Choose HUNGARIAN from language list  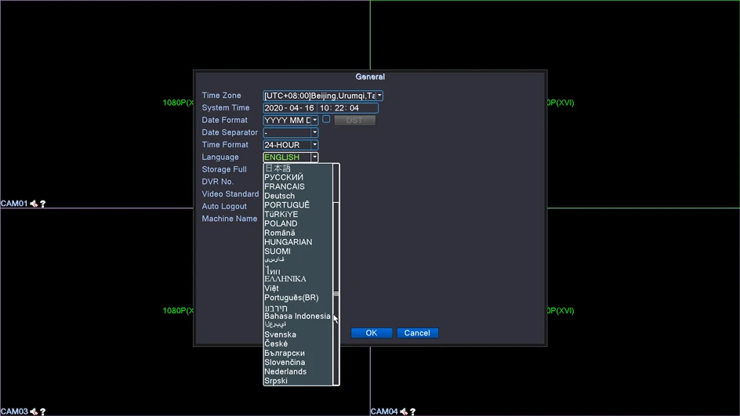tap(298, 242)
